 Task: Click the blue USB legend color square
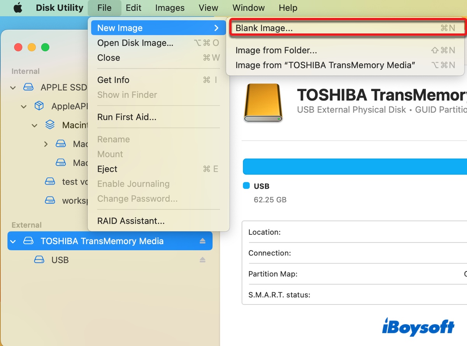pyautogui.click(x=246, y=186)
